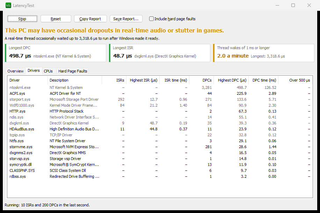Select the rdbss.sys row
Viewport: 320px width, 213px height.
click(x=160, y=176)
